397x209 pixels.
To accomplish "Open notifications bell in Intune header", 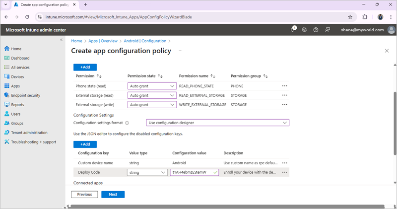I will [293, 30].
